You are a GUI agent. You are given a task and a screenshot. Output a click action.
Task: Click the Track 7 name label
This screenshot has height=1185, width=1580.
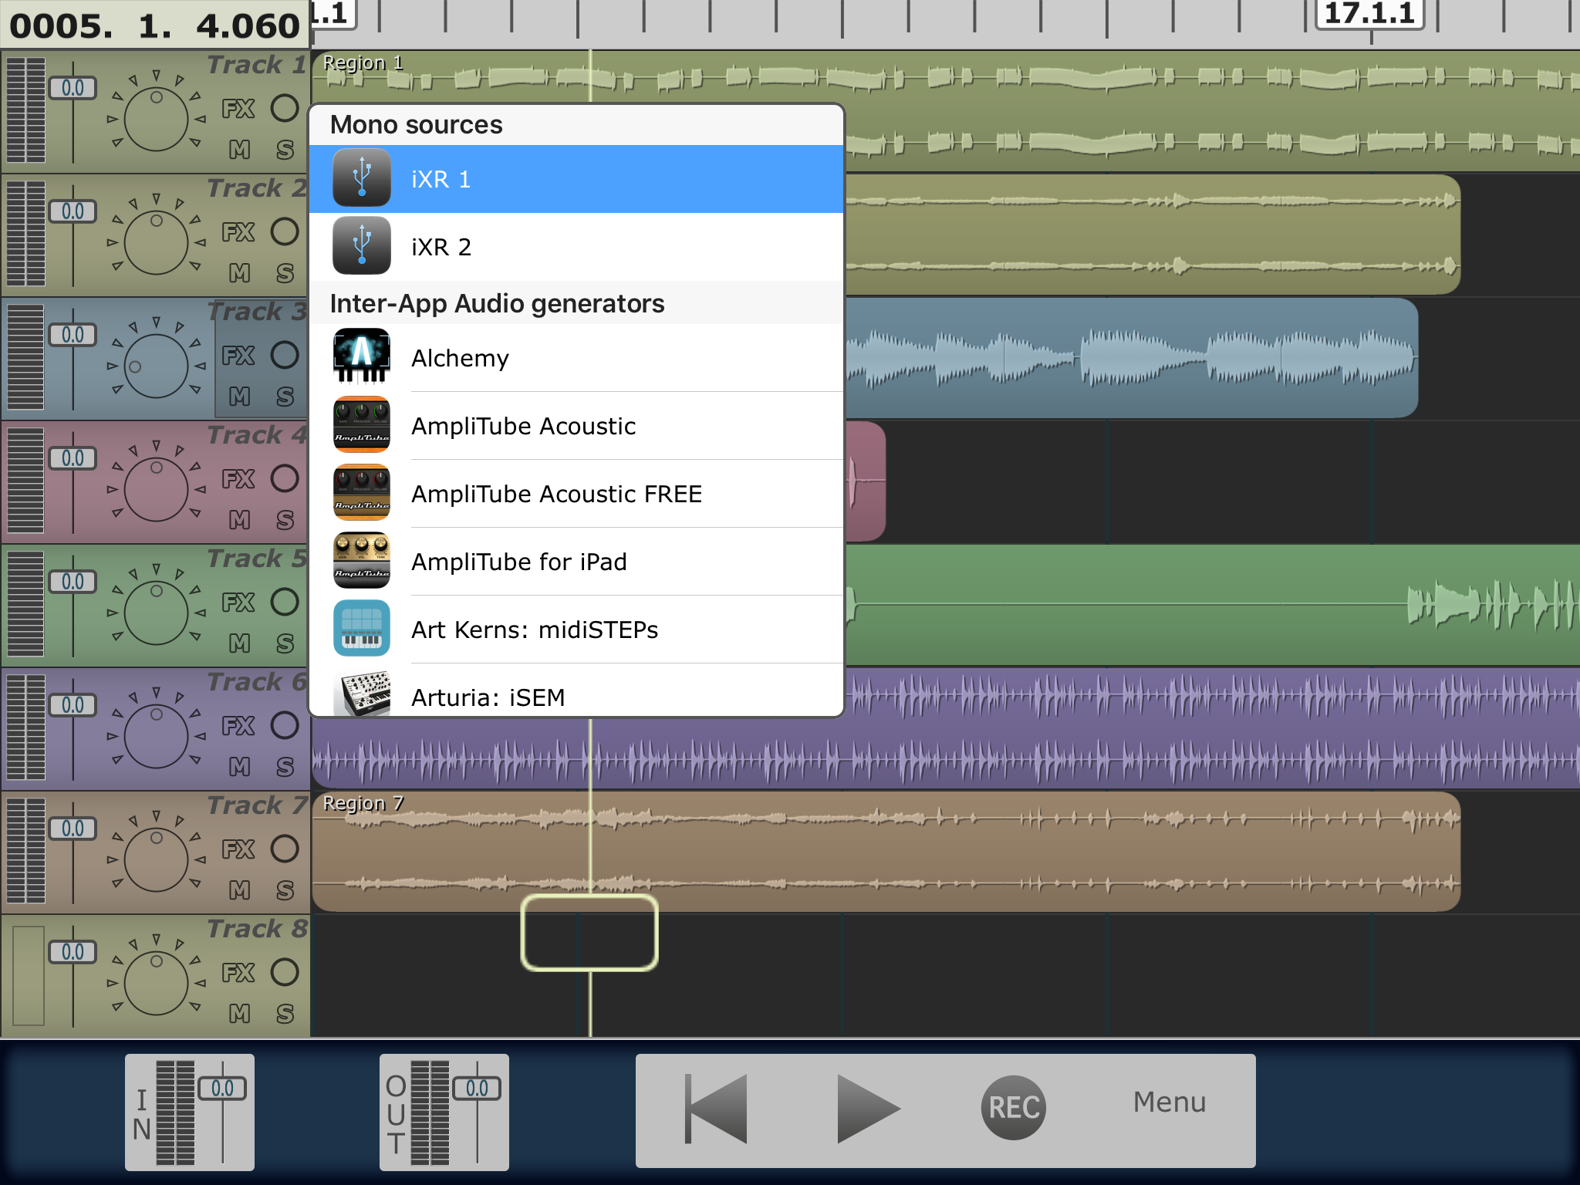click(x=257, y=805)
